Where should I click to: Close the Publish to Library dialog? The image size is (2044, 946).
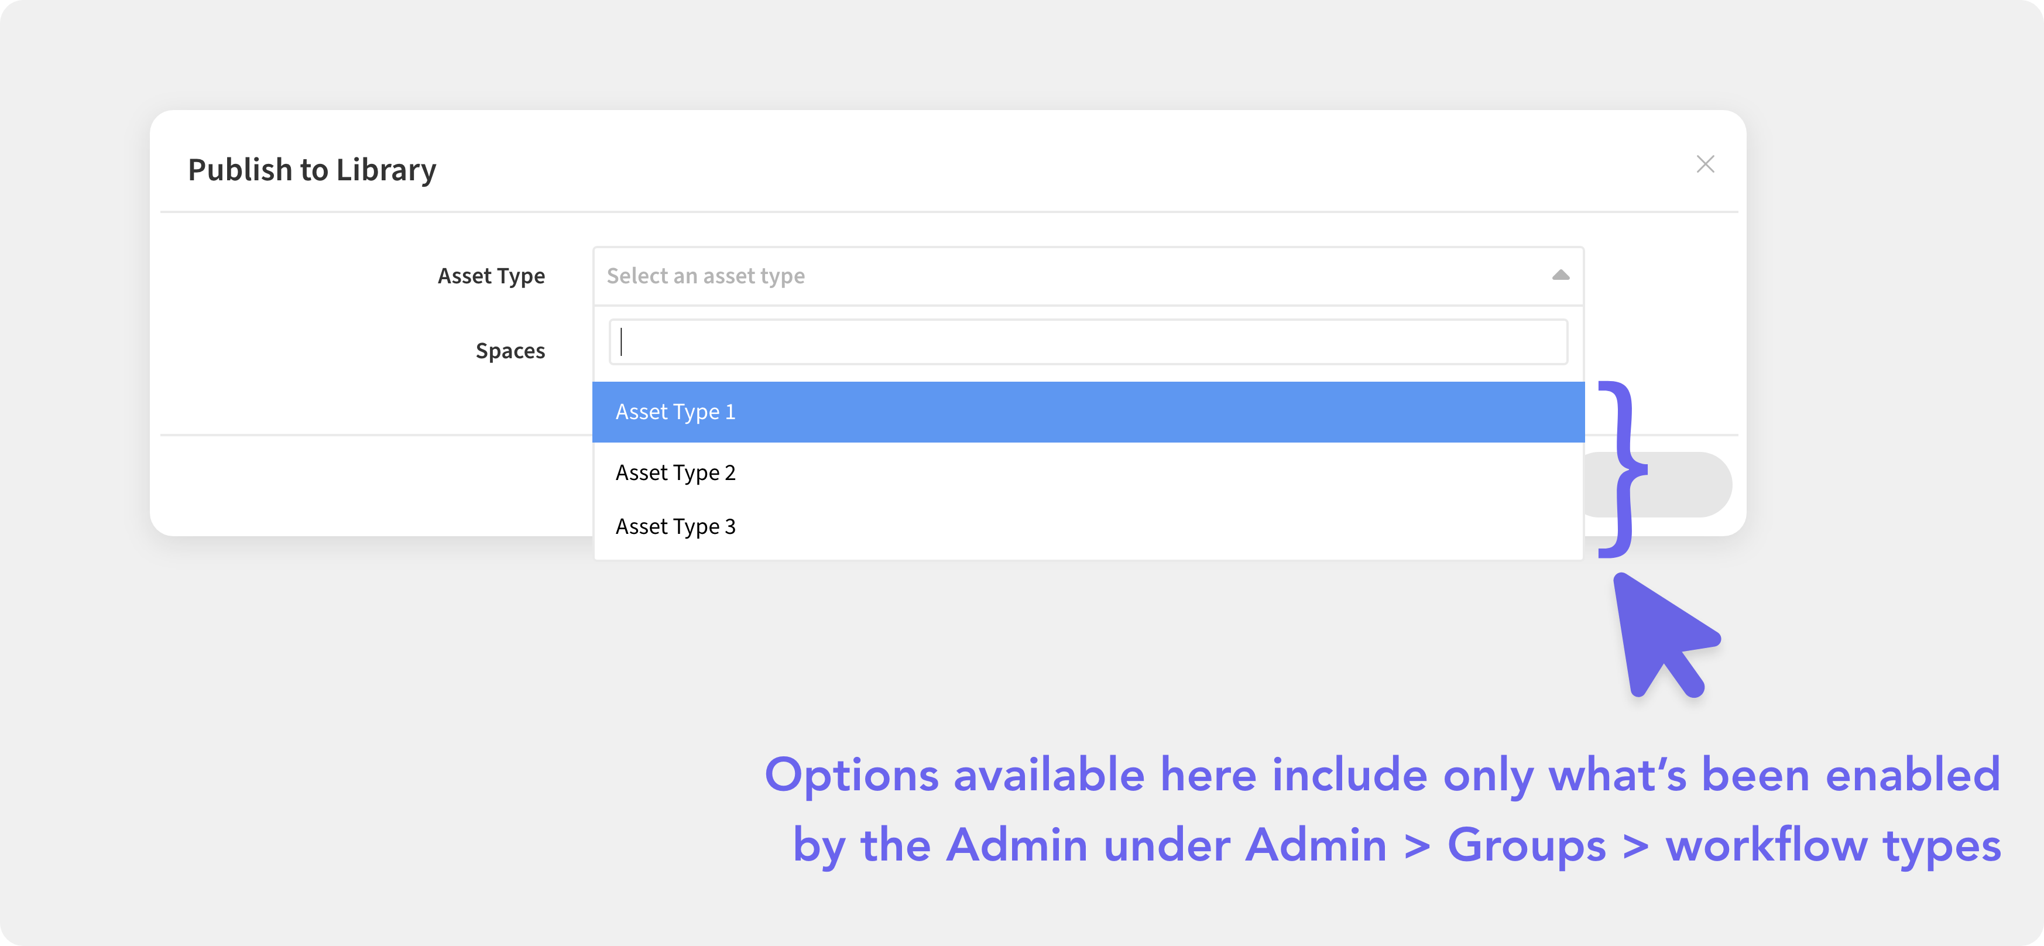(x=1705, y=164)
